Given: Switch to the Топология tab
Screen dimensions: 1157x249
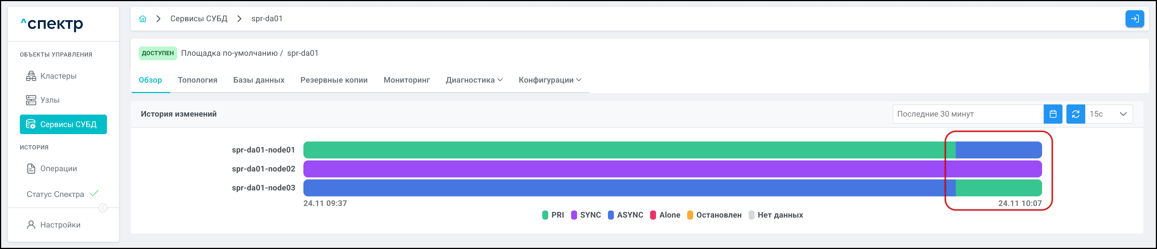Looking at the screenshot, I should tap(197, 80).
